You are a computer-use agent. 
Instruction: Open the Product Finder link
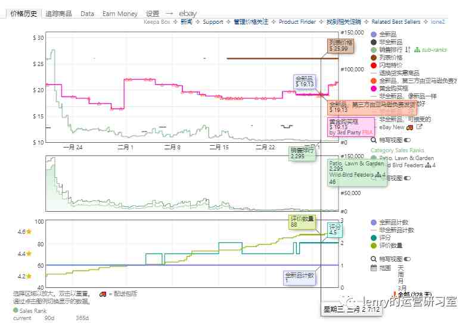point(297,21)
